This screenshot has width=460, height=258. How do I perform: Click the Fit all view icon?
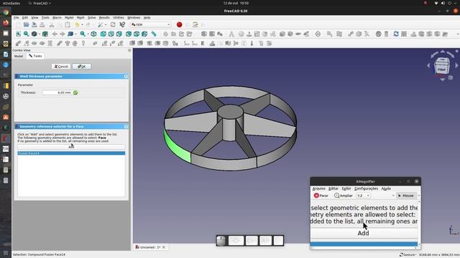tap(18, 34)
